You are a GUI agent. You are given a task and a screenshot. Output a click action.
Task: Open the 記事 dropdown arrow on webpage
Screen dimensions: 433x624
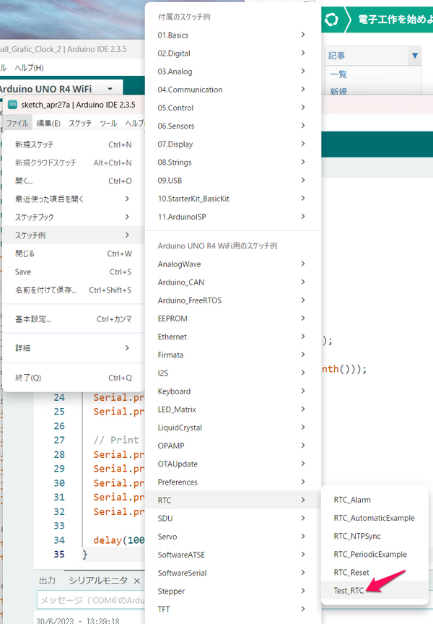click(x=415, y=56)
